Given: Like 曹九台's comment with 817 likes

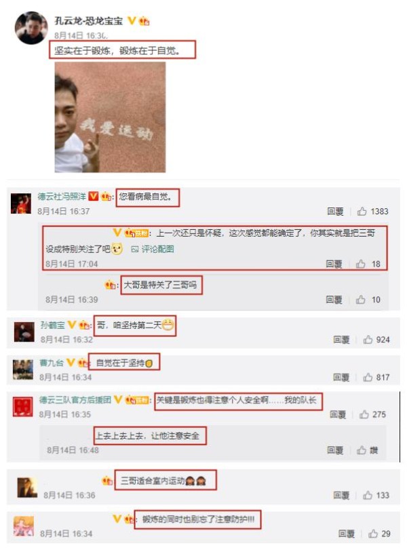Looking at the screenshot, I should [x=368, y=377].
